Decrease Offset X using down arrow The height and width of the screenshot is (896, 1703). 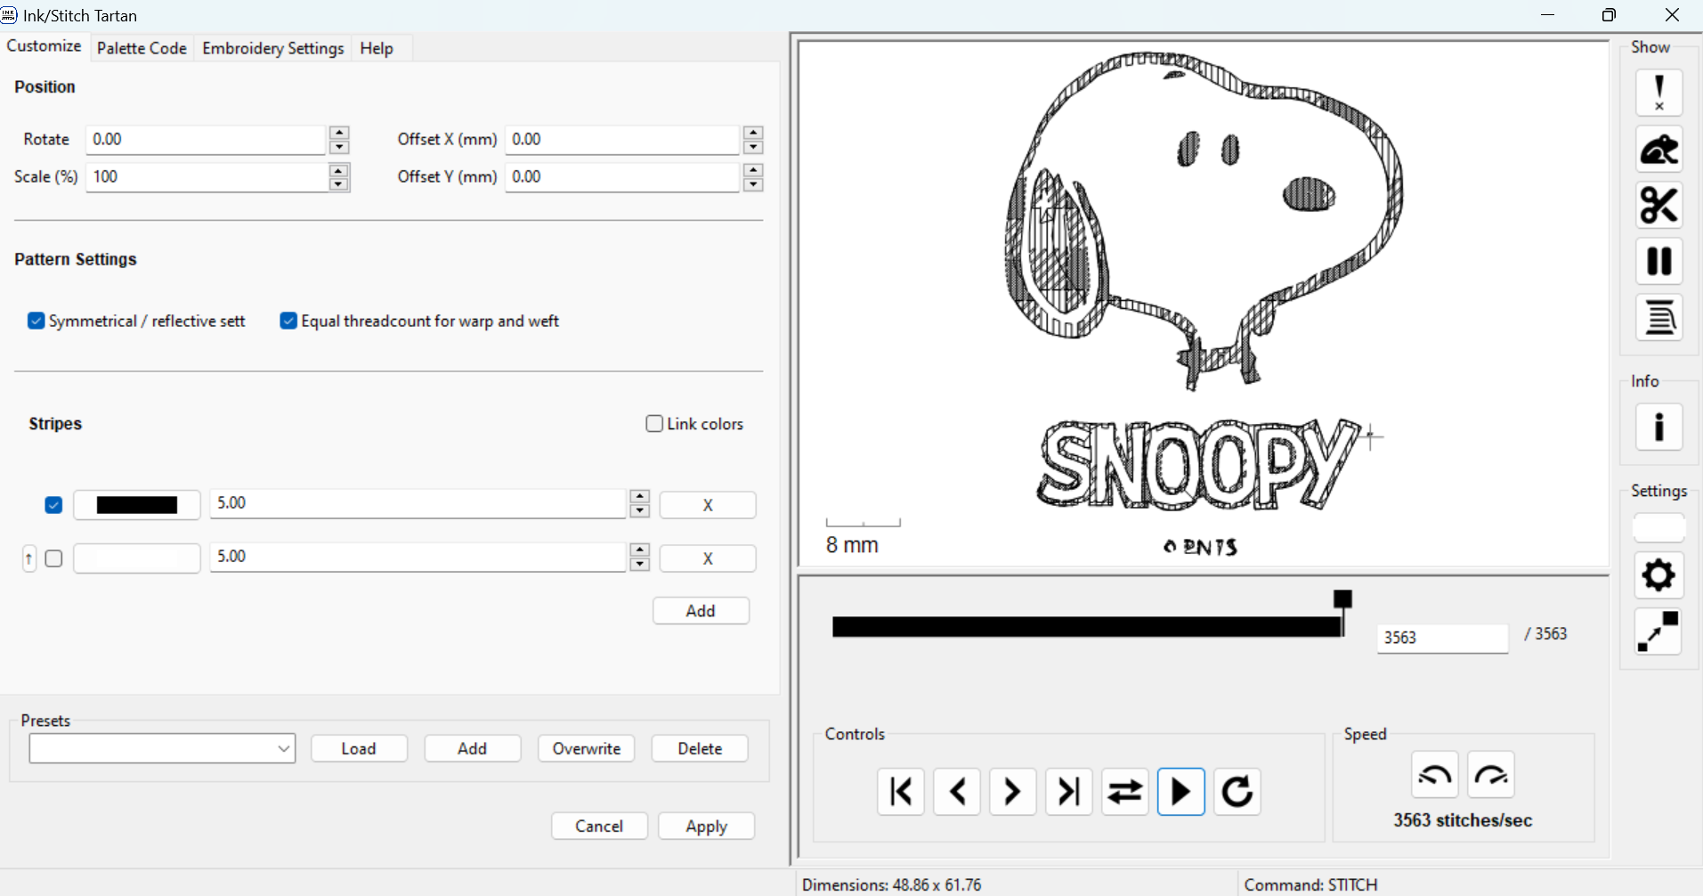pyautogui.click(x=753, y=147)
